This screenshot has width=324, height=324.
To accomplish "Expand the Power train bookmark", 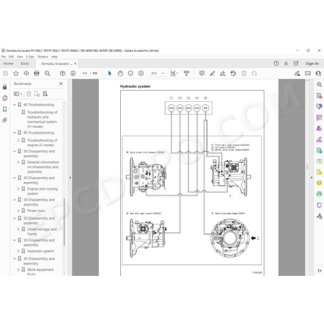I will click(18, 211).
